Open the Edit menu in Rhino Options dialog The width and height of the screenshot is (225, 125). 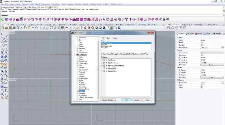pyautogui.click(x=108, y=38)
